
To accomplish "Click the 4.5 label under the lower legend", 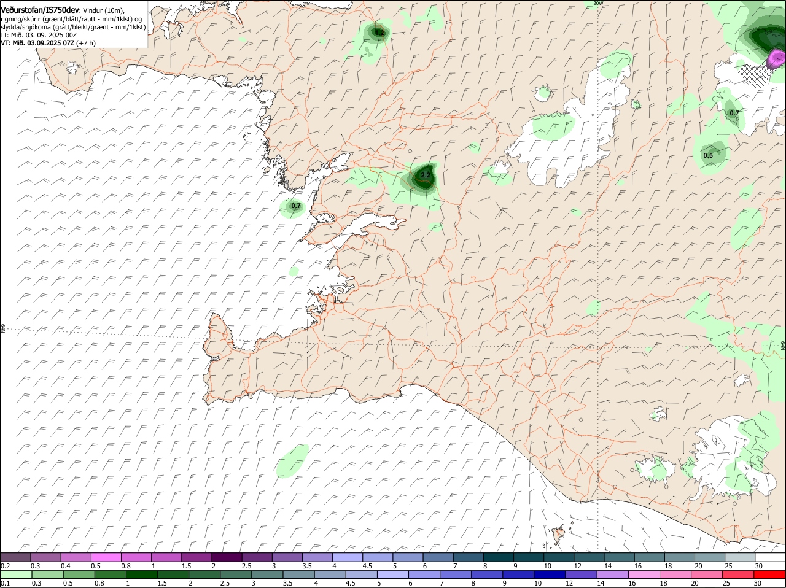I will click(x=350, y=583).
